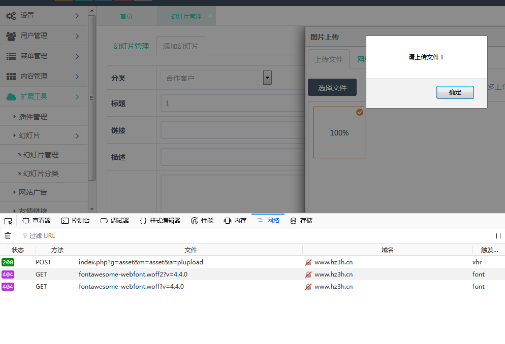Click the element picker icon in devtools
The height and width of the screenshot is (344, 505).
click(x=8, y=221)
